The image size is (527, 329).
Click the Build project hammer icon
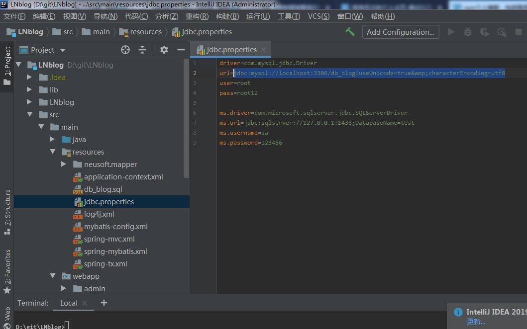pos(350,32)
